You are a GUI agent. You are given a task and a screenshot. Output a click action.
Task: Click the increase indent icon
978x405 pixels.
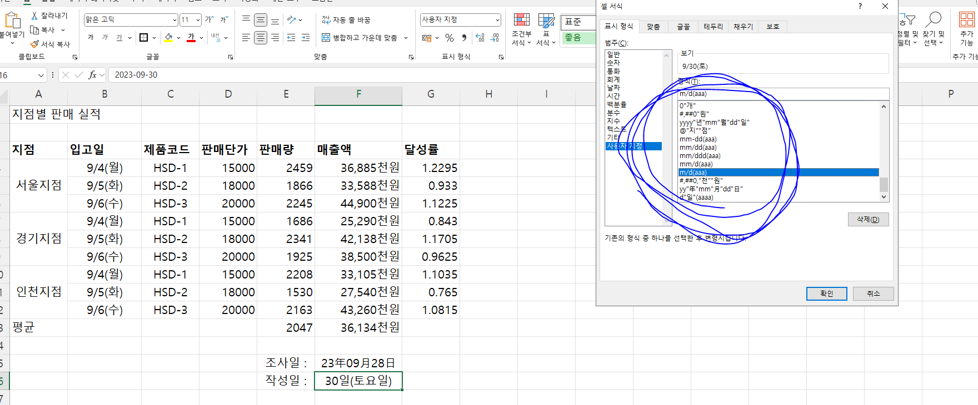pos(305,38)
